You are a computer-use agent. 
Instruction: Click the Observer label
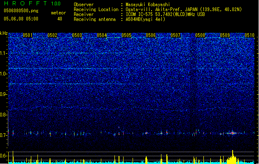[84, 5]
